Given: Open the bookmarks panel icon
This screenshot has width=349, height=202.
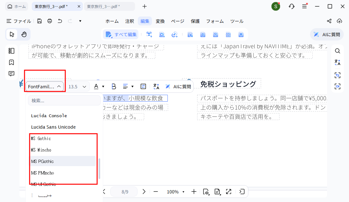Looking at the screenshot, I should point(11,62).
